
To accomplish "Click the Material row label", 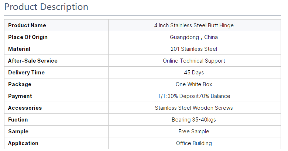I will 19,49.
